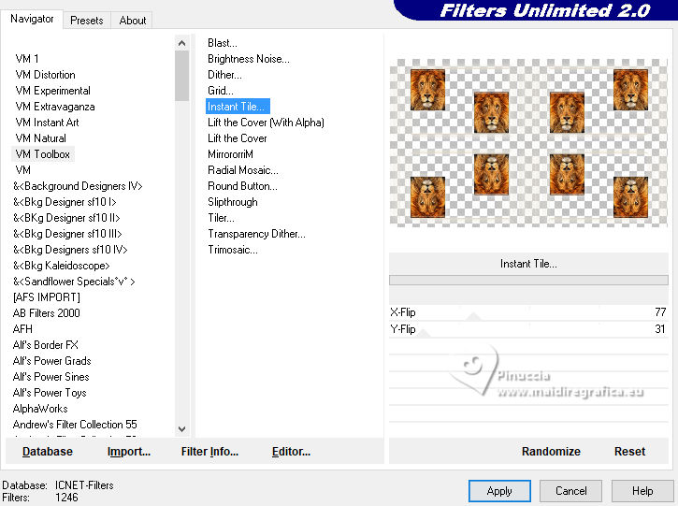
Task: Select the Navigator tab
Action: [x=32, y=19]
